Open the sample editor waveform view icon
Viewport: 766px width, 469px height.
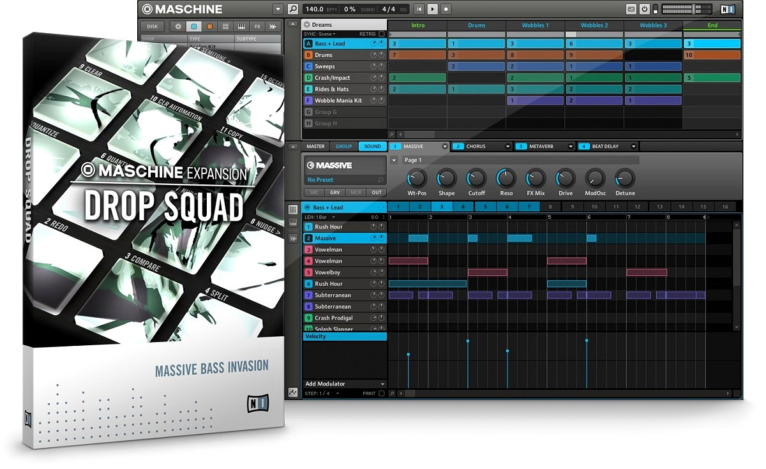click(x=293, y=238)
